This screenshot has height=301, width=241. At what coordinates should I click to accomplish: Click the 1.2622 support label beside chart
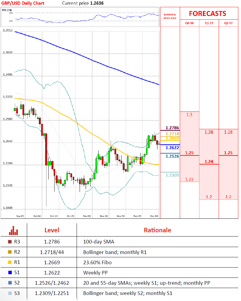tap(172, 148)
